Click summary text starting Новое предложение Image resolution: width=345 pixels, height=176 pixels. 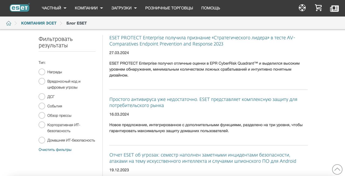[206, 128]
